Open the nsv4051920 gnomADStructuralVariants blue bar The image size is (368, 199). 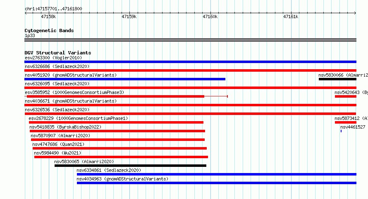[125, 79]
